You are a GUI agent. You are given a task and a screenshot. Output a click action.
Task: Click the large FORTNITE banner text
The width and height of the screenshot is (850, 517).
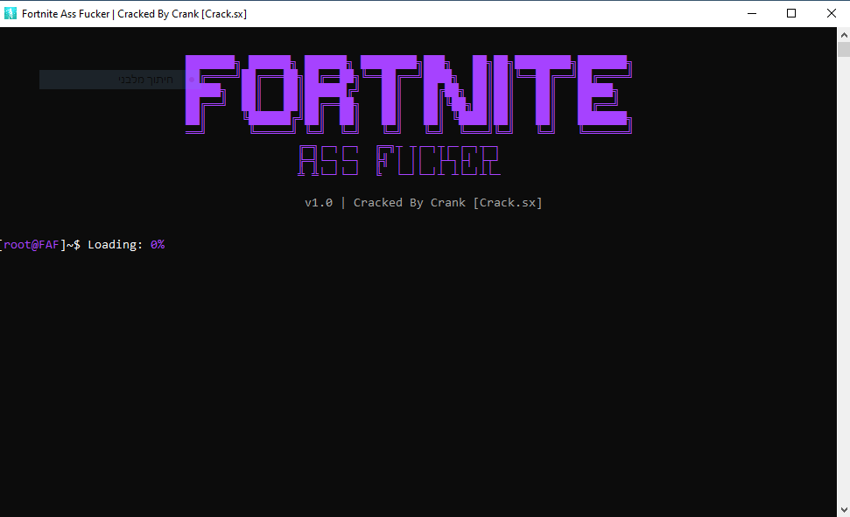pyautogui.click(x=409, y=94)
